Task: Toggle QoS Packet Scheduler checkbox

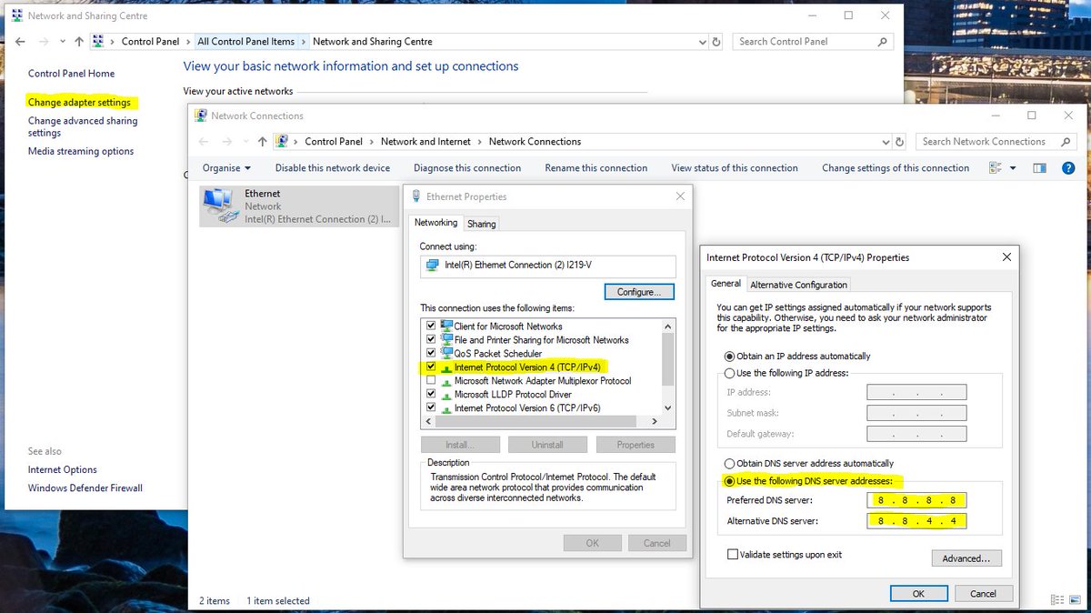Action: pyautogui.click(x=431, y=353)
